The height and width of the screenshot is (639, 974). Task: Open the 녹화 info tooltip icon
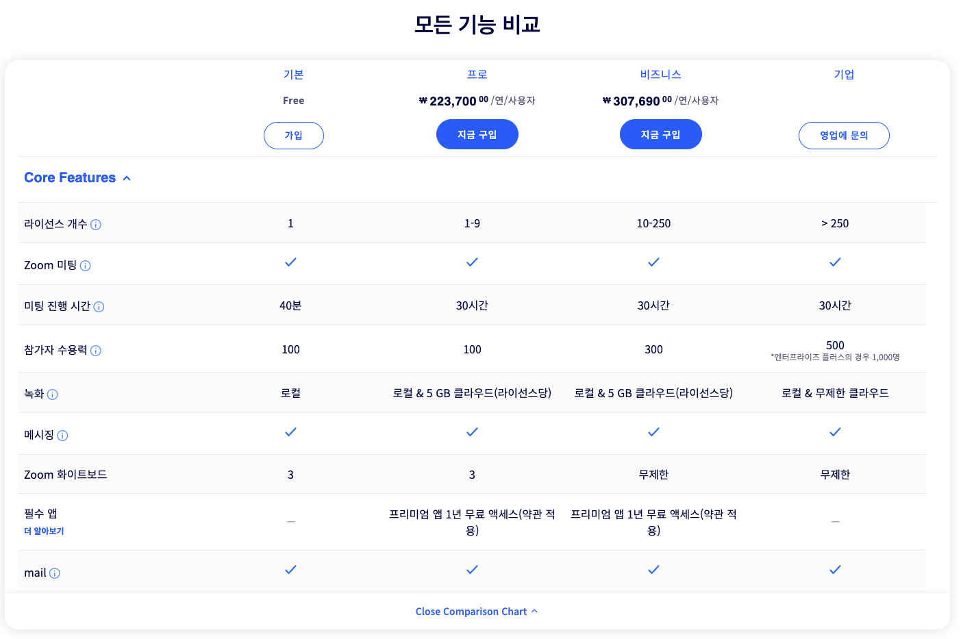point(53,394)
